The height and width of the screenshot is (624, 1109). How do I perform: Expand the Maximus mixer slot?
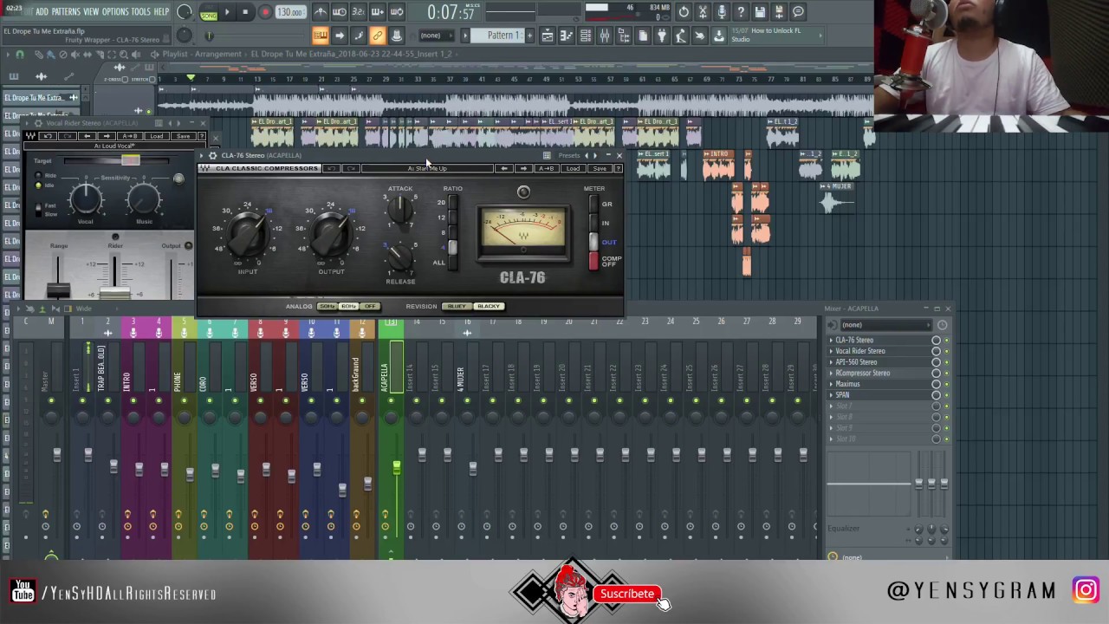(832, 384)
